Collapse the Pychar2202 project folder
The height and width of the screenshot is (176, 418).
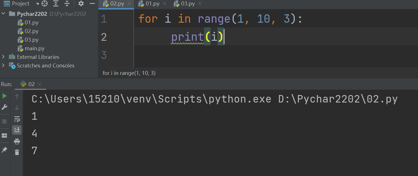3,14
